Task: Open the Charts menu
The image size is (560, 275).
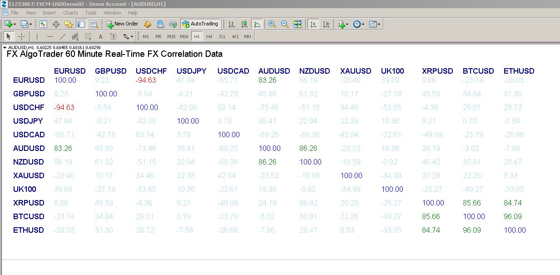Action: [x=70, y=13]
